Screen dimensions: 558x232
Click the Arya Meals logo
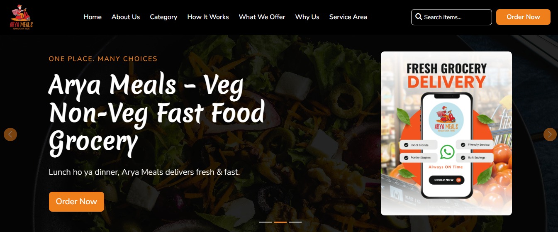22,17
